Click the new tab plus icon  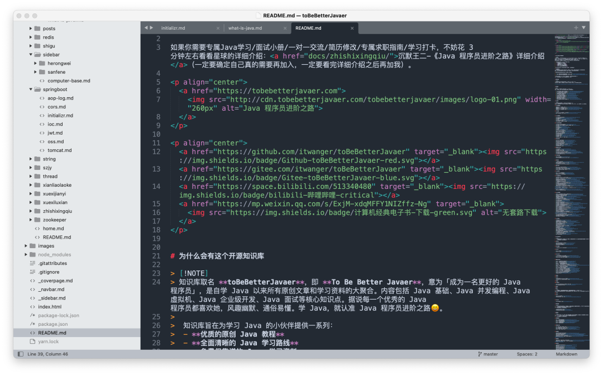[x=575, y=27]
